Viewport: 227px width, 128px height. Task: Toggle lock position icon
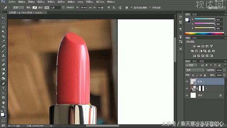pos(201,75)
